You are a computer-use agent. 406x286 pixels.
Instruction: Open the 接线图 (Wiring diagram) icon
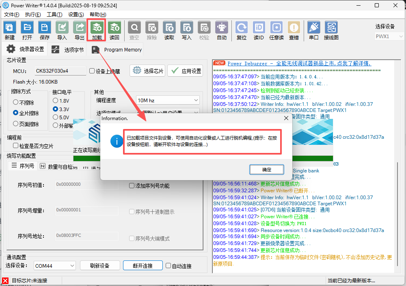coord(331,30)
